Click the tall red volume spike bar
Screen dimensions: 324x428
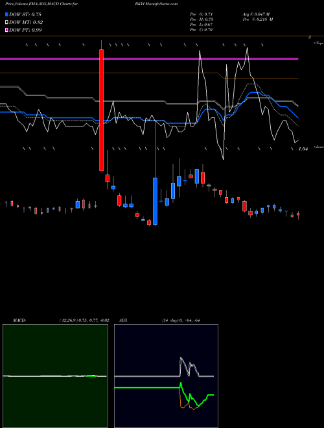click(101, 110)
